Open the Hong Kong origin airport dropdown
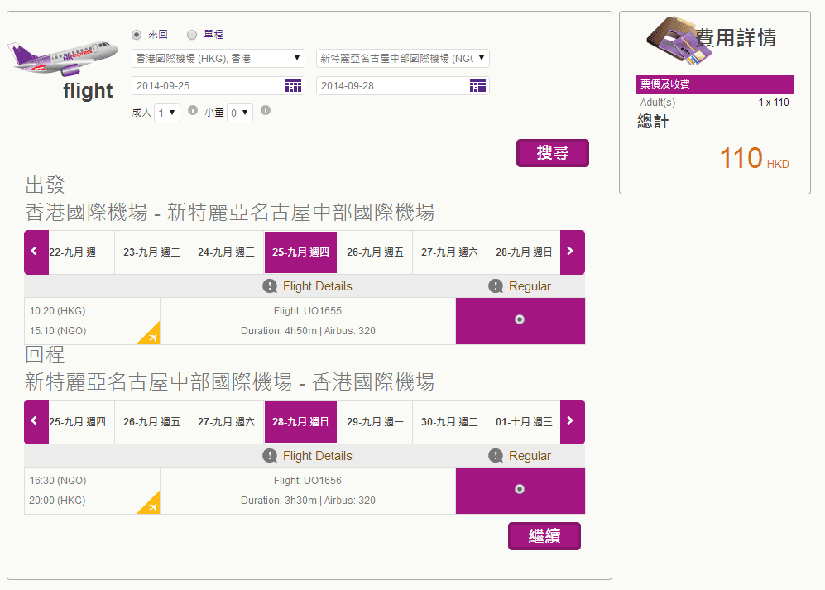Viewport: 825px width, 590px height. pyautogui.click(x=218, y=59)
